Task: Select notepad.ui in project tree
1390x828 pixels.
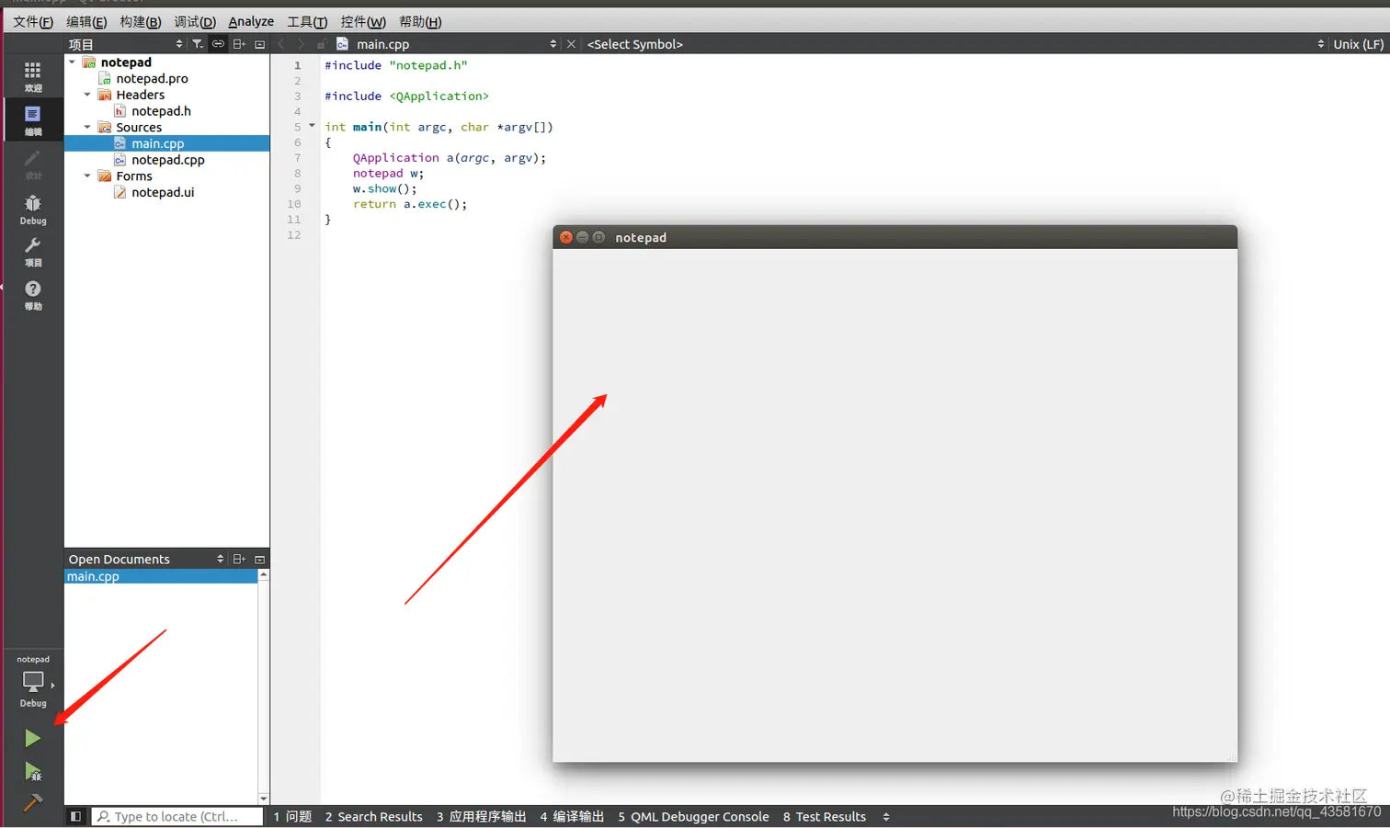Action: coord(162,192)
